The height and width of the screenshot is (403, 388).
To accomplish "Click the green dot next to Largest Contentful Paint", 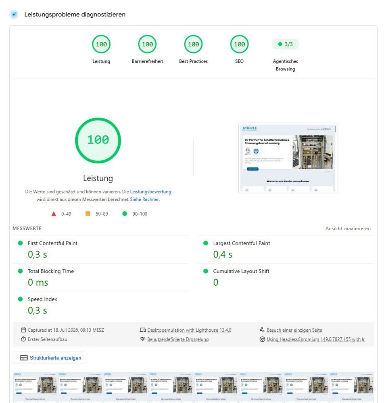I will [206, 243].
